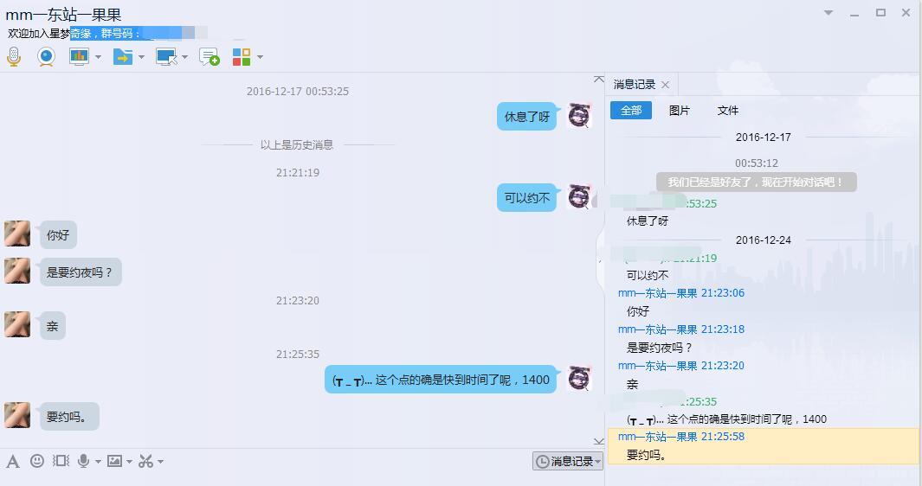This screenshot has width=922, height=486.
Task: Open the presentation demo screen icon
Action: [x=79, y=57]
